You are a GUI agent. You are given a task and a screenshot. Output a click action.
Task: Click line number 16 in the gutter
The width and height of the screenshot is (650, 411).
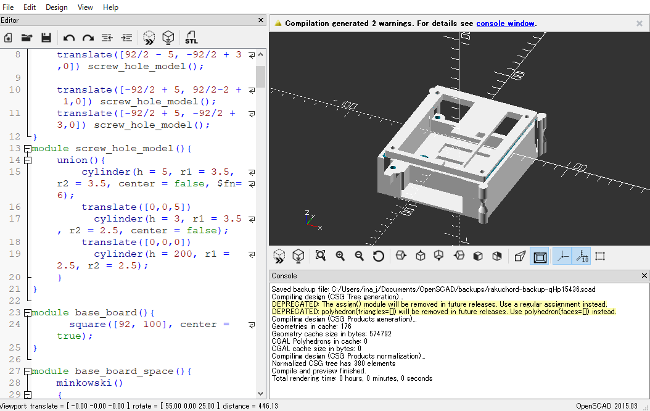point(15,207)
